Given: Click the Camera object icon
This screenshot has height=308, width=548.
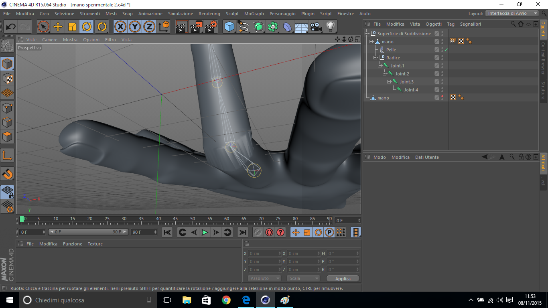Looking at the screenshot, I should tap(316, 27).
